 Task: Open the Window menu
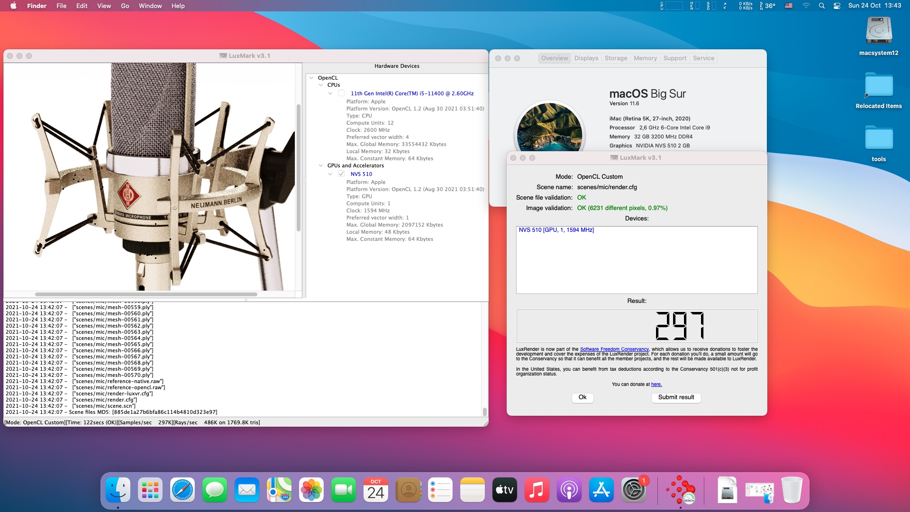click(150, 6)
